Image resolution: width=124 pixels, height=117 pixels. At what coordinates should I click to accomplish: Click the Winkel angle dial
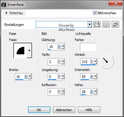pos(107,61)
